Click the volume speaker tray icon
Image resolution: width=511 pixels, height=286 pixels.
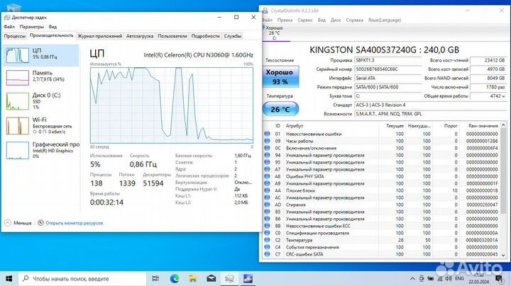[449, 278]
